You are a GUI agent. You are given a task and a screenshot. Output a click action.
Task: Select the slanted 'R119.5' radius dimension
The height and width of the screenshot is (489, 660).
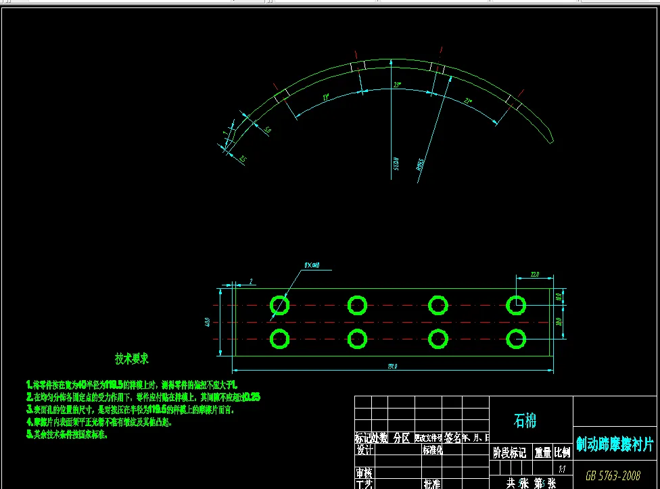tap(420, 164)
